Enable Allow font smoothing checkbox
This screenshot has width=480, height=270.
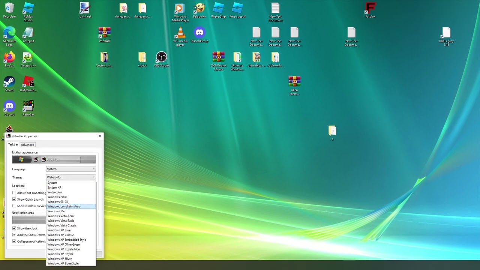tap(14, 193)
